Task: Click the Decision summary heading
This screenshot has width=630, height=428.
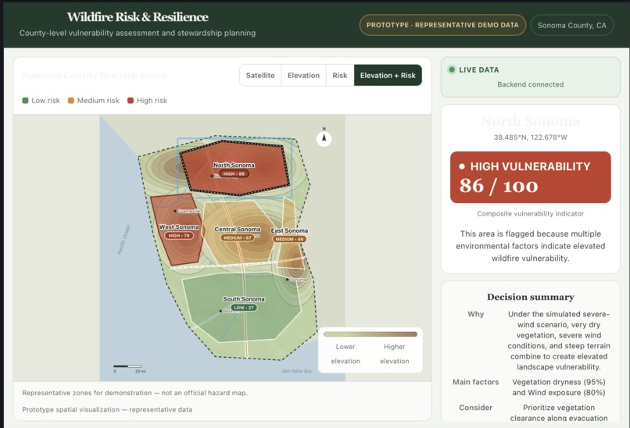Action: tap(531, 297)
